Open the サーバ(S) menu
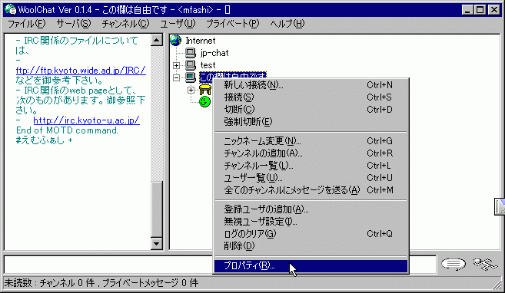505x293 pixels. [x=74, y=24]
